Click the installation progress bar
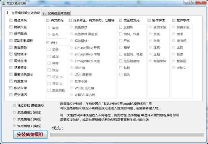The height and width of the screenshot is (144, 208). point(127,135)
